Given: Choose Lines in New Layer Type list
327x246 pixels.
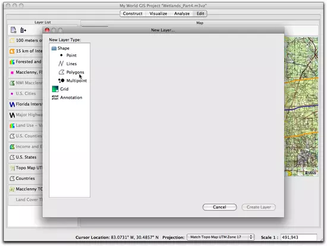Looking at the screenshot, I should click(x=71, y=64).
